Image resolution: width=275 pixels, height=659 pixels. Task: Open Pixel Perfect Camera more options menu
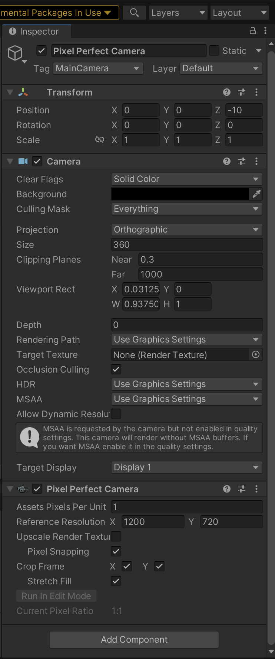pos(256,489)
